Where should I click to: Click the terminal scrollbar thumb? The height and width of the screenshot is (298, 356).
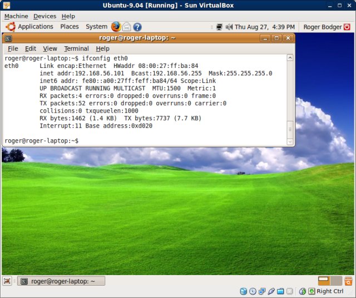290,129
